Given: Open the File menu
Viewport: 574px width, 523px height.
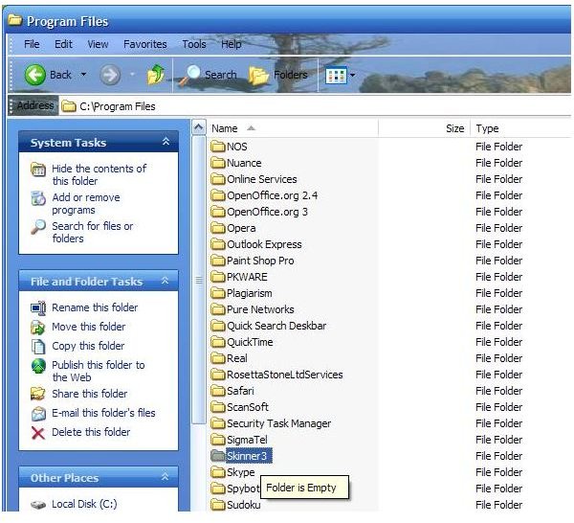Looking at the screenshot, I should [x=32, y=44].
